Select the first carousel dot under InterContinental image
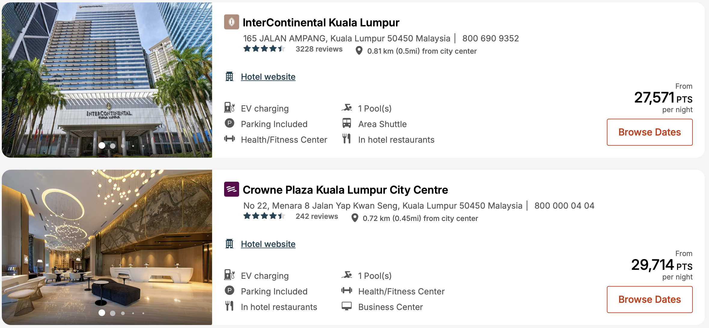709x328 pixels. (102, 146)
